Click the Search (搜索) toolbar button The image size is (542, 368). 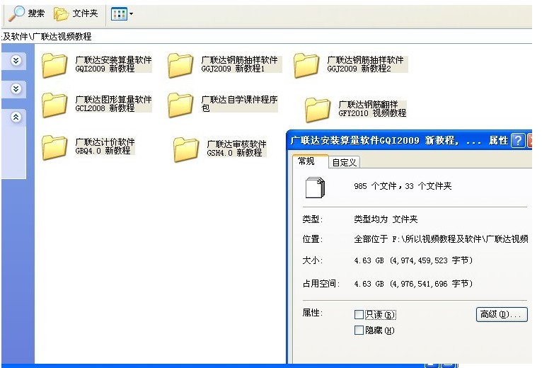click(x=27, y=13)
